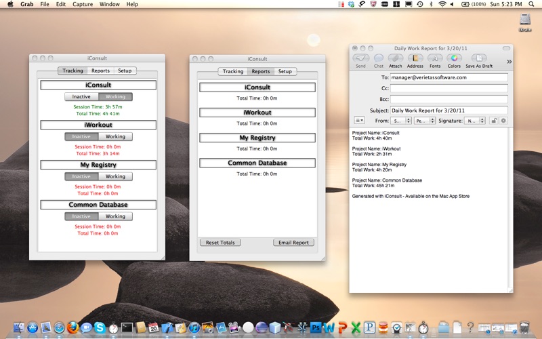
Task: Set iWorkout project to Inactive
Action: coord(81,136)
